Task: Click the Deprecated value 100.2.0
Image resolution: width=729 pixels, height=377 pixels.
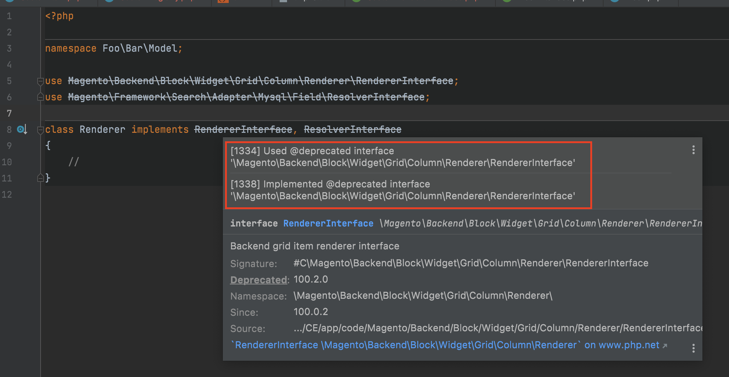Action: (311, 280)
